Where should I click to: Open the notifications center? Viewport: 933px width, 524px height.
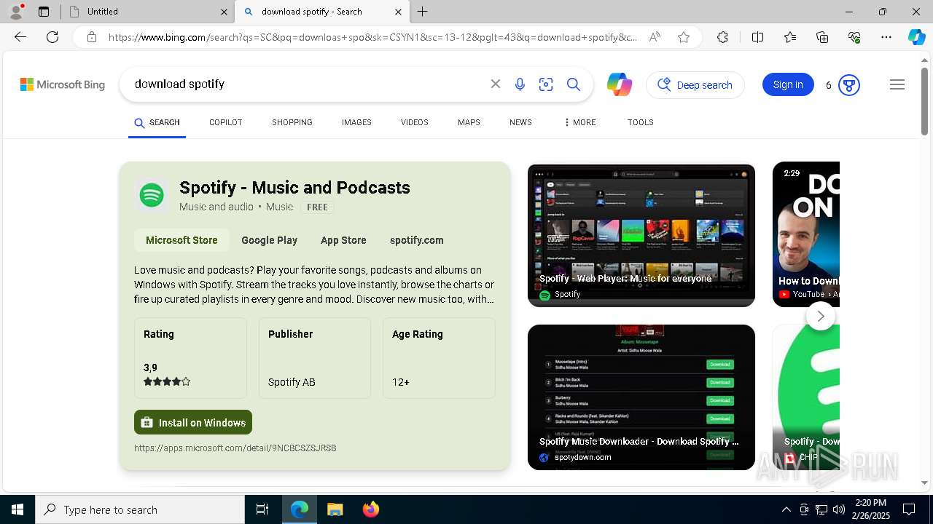point(909,509)
